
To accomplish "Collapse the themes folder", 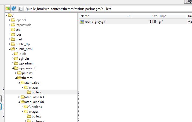I will click(x=16, y=78).
